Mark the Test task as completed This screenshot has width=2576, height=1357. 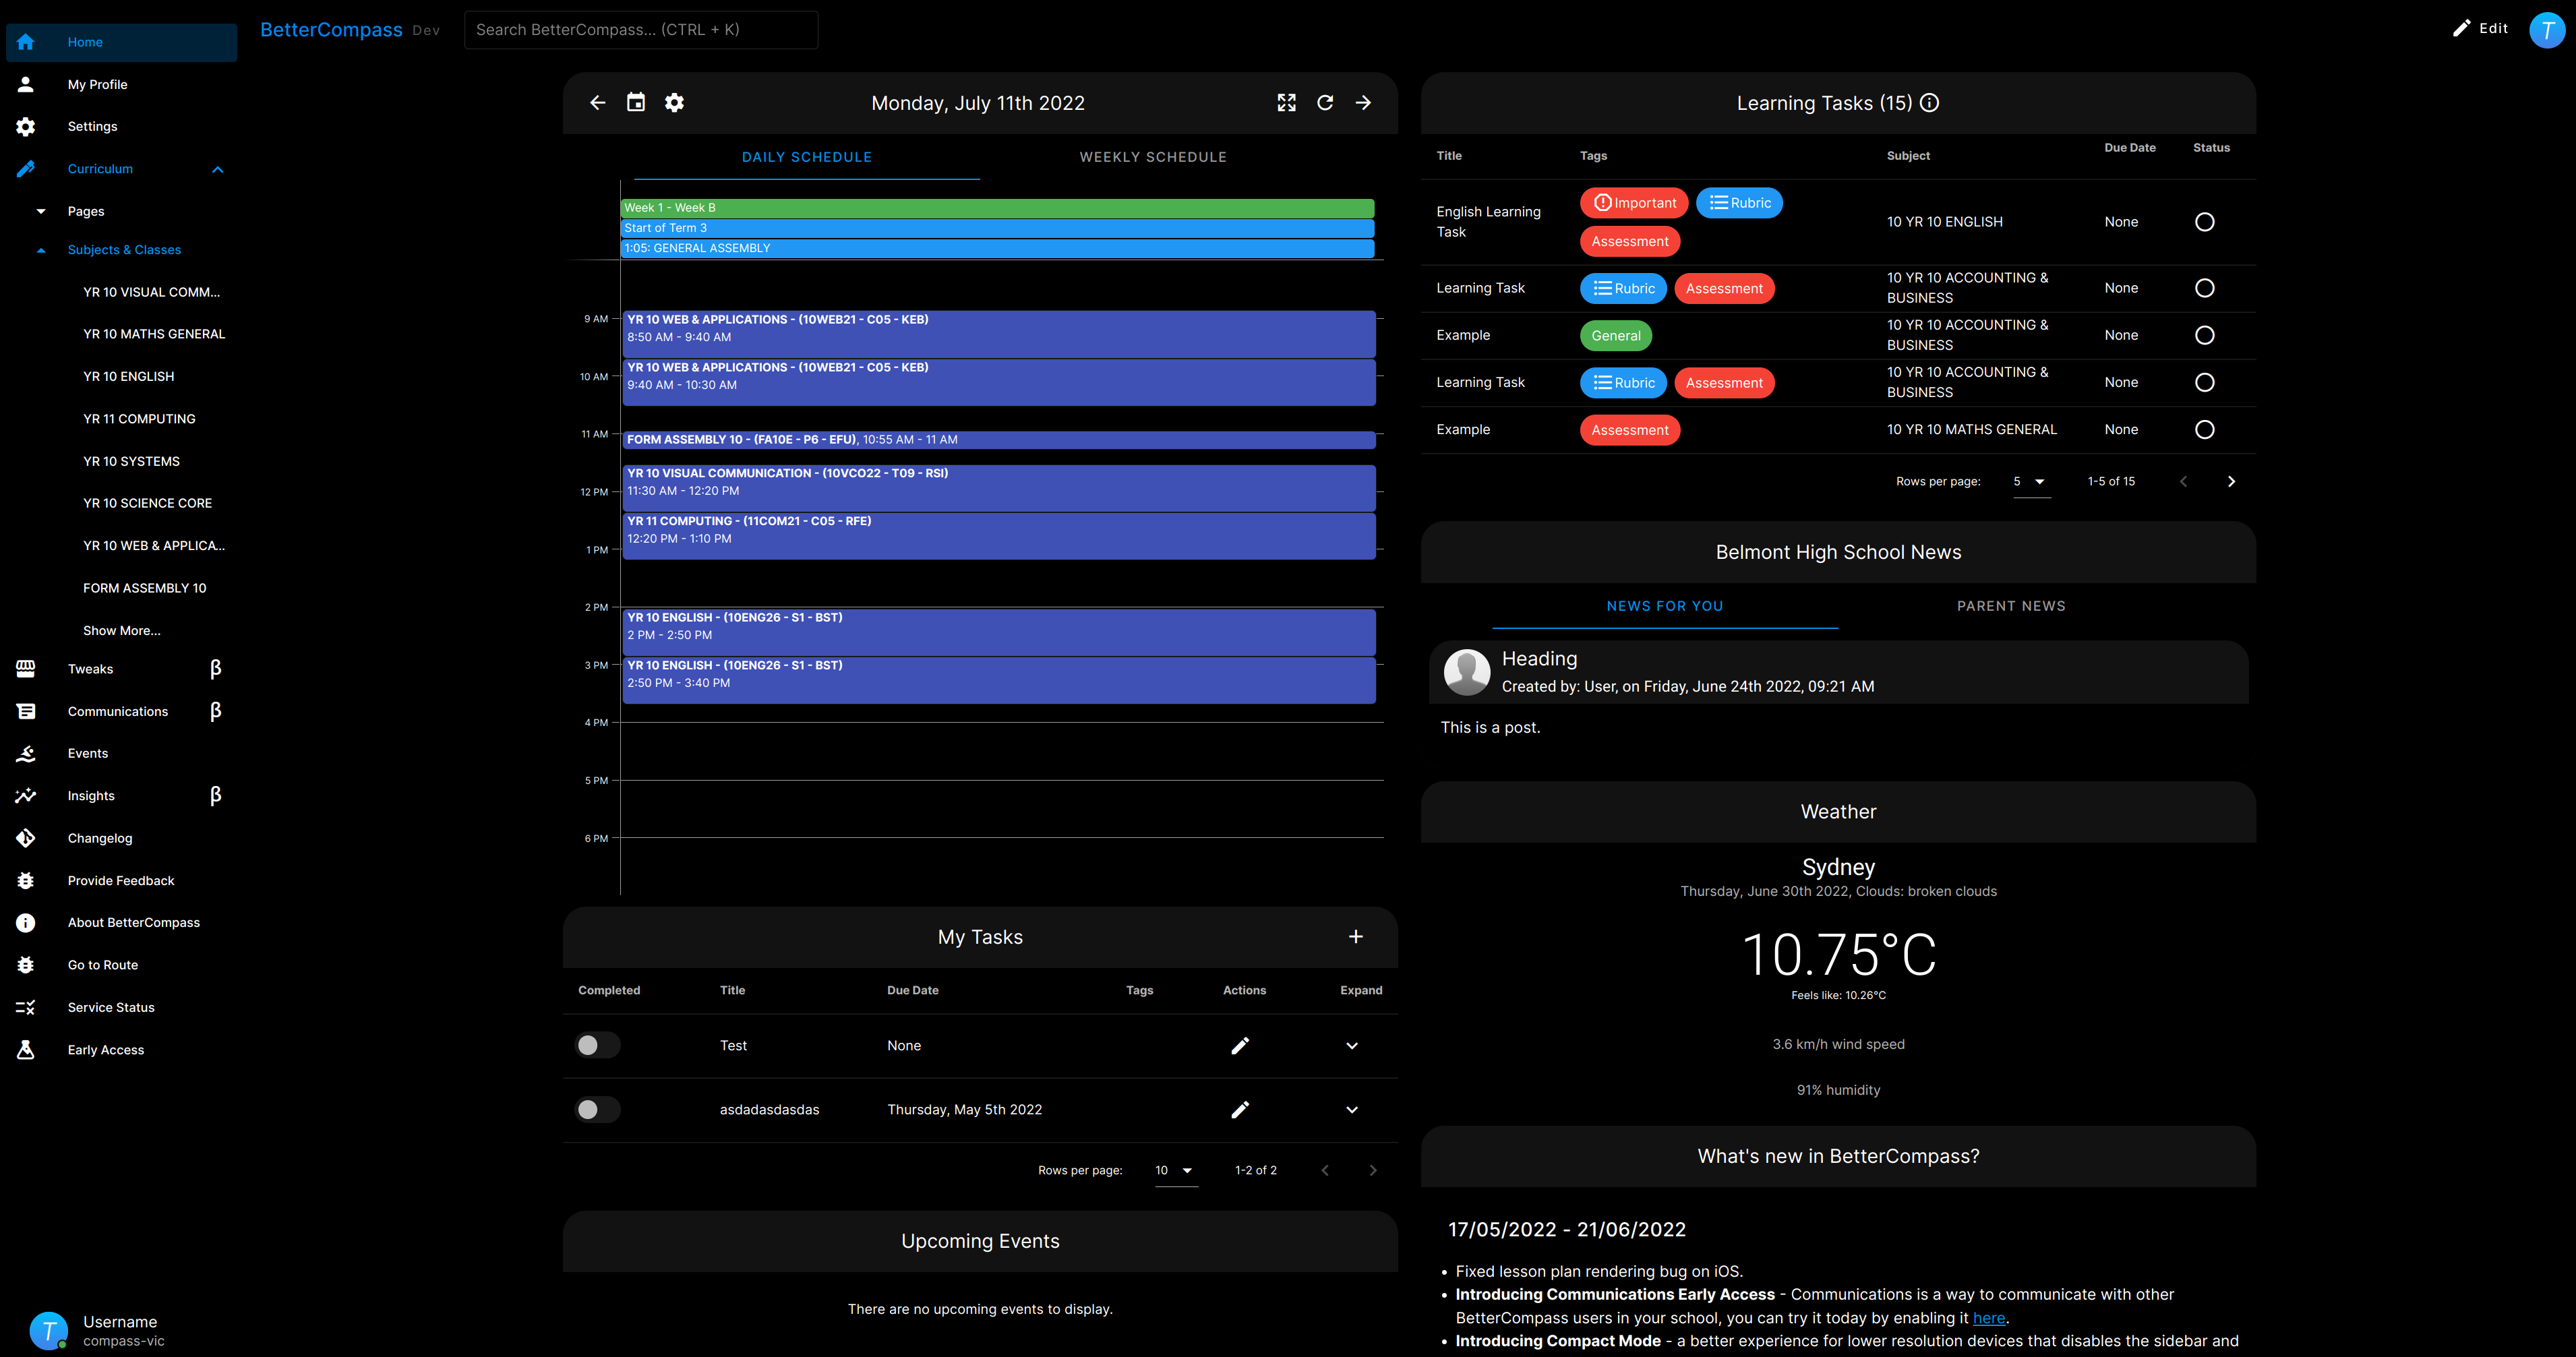tap(597, 1045)
